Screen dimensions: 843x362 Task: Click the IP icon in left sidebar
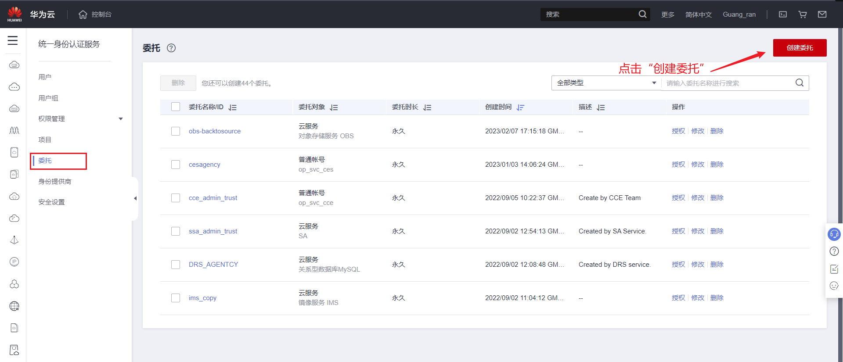pos(14,262)
